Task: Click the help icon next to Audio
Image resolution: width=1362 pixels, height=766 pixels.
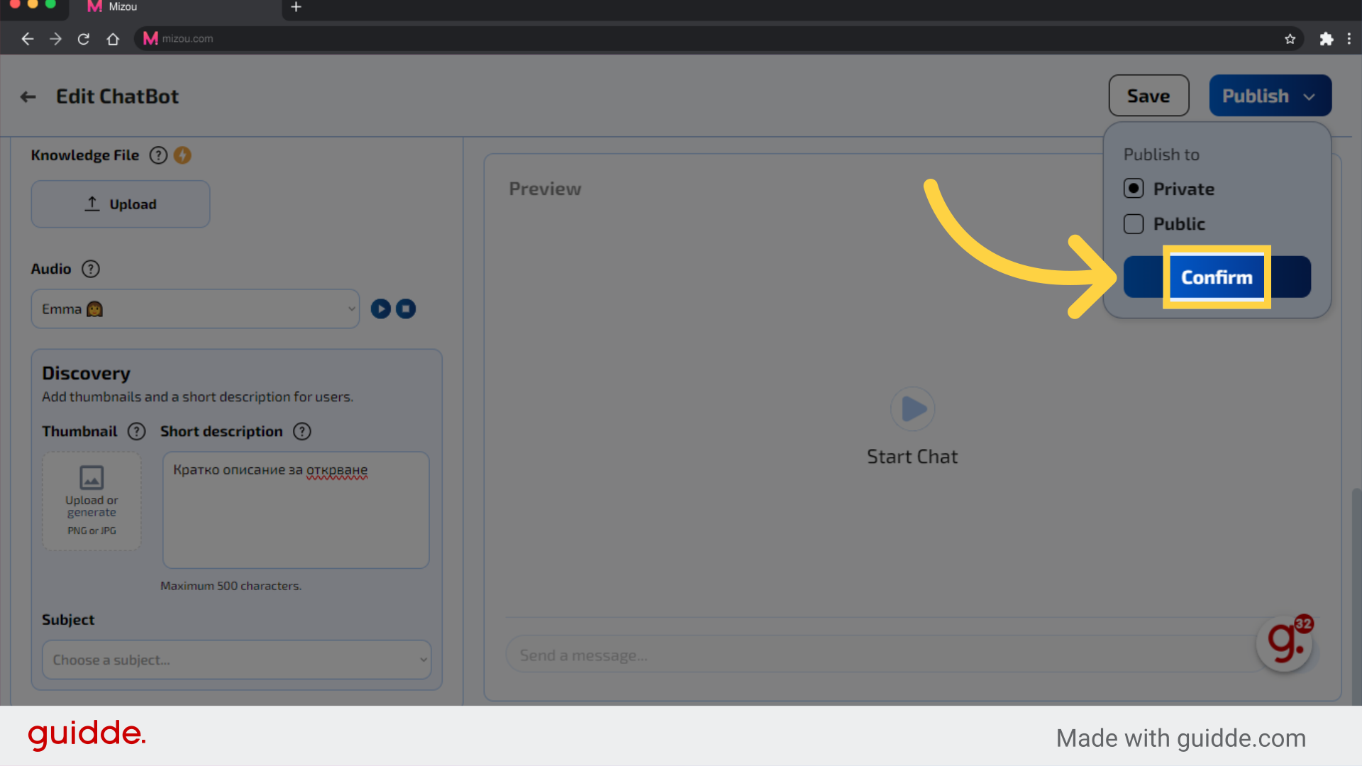Action: click(x=91, y=268)
